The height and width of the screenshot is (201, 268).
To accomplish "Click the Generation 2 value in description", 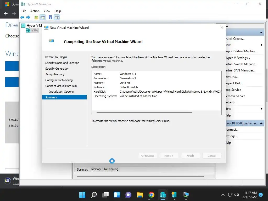I will coord(128,78).
